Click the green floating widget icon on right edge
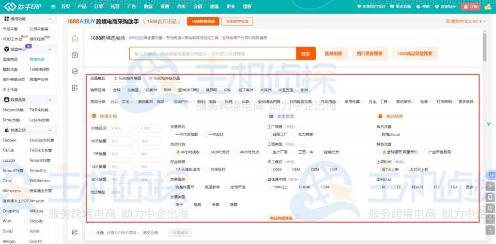This screenshot has height=244, width=496. pyautogui.click(x=488, y=124)
